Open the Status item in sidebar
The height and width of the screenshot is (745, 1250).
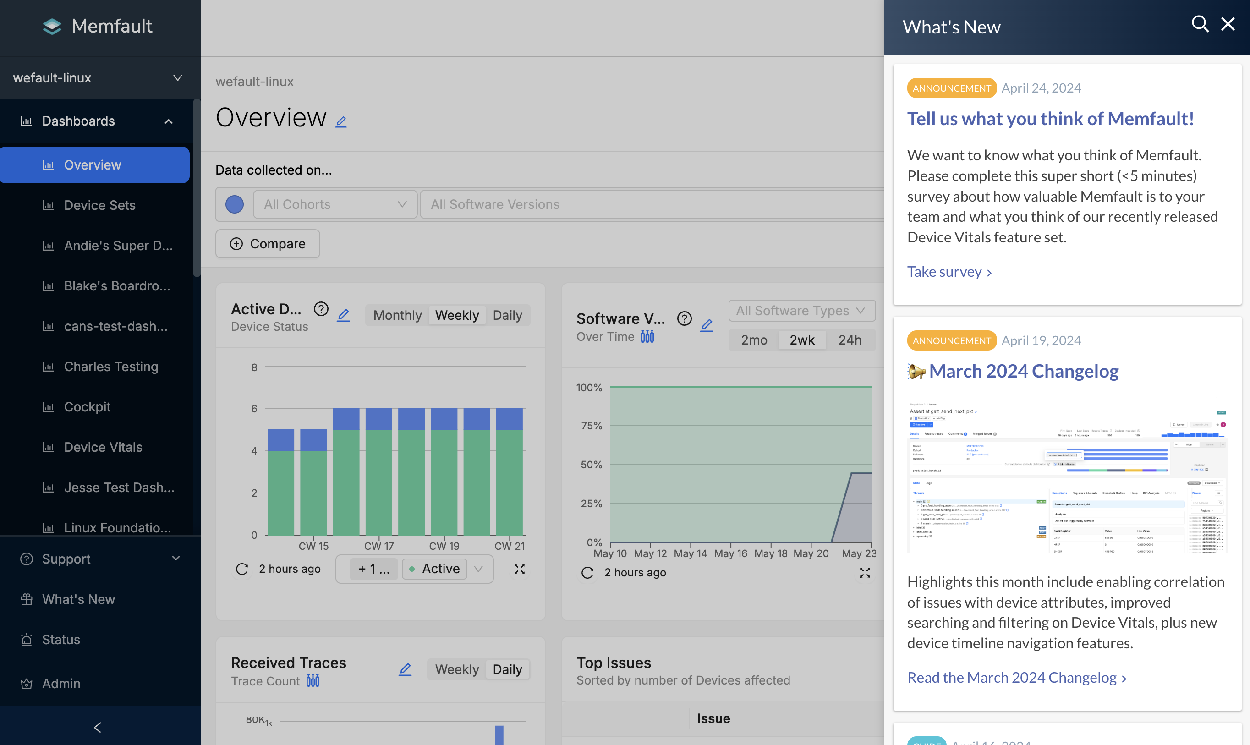pyautogui.click(x=61, y=640)
